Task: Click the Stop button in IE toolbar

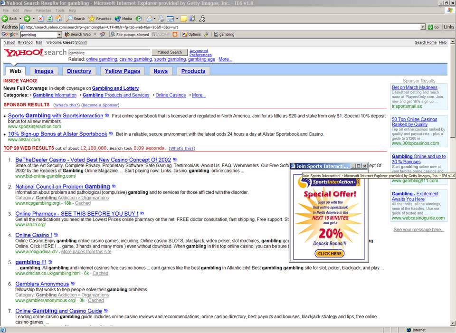Action: 40,19
